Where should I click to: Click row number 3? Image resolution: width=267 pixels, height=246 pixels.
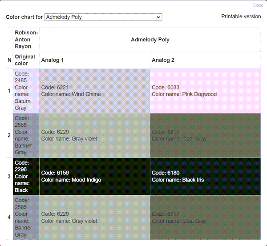(x=9, y=176)
